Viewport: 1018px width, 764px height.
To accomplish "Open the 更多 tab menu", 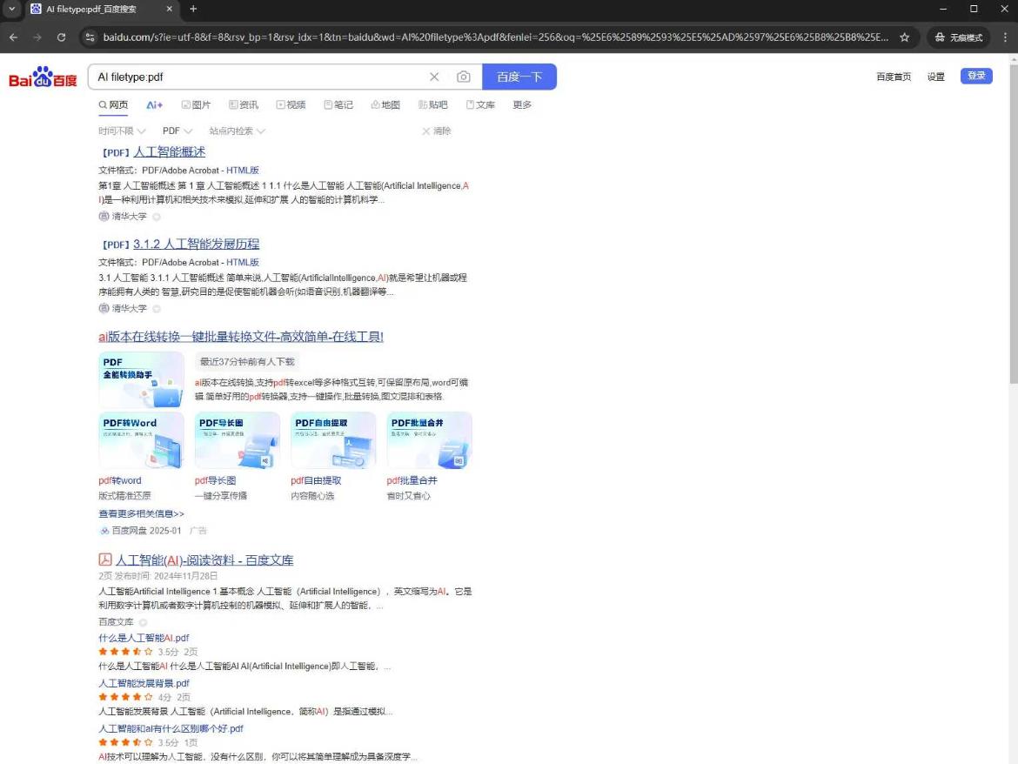I will click(x=522, y=104).
